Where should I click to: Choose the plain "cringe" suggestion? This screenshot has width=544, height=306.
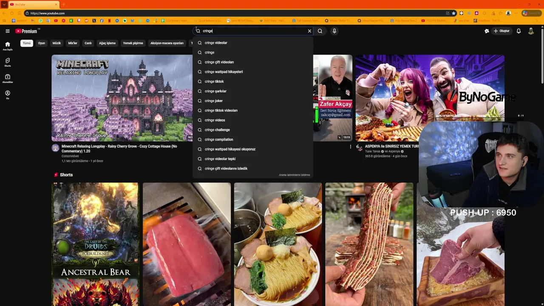coord(253,52)
